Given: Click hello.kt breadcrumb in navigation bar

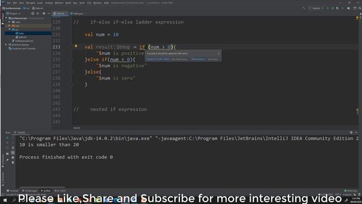Looking at the screenshot, I should 38,8.
